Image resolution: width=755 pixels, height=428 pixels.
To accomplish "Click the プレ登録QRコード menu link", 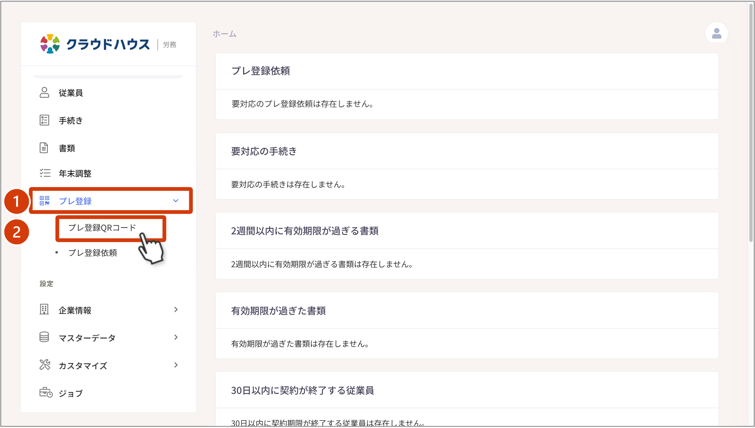I will (102, 227).
